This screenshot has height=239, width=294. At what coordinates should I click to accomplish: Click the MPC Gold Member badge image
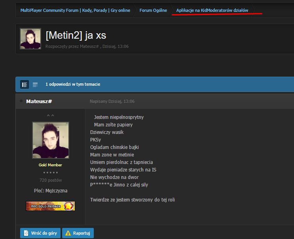point(50,206)
